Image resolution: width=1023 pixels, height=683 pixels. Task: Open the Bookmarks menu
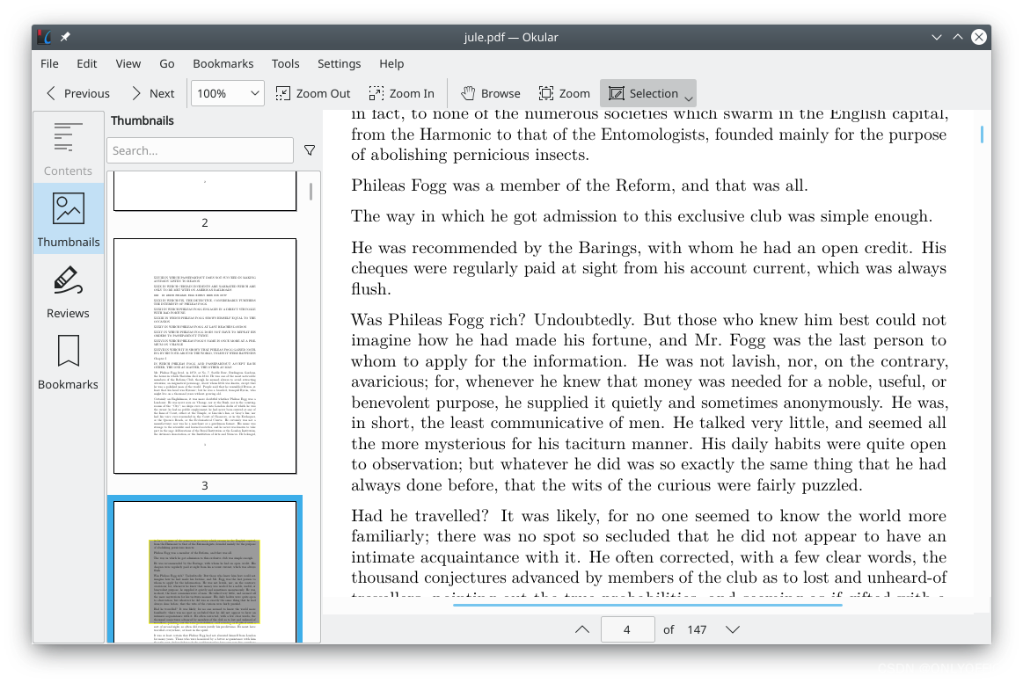223,64
